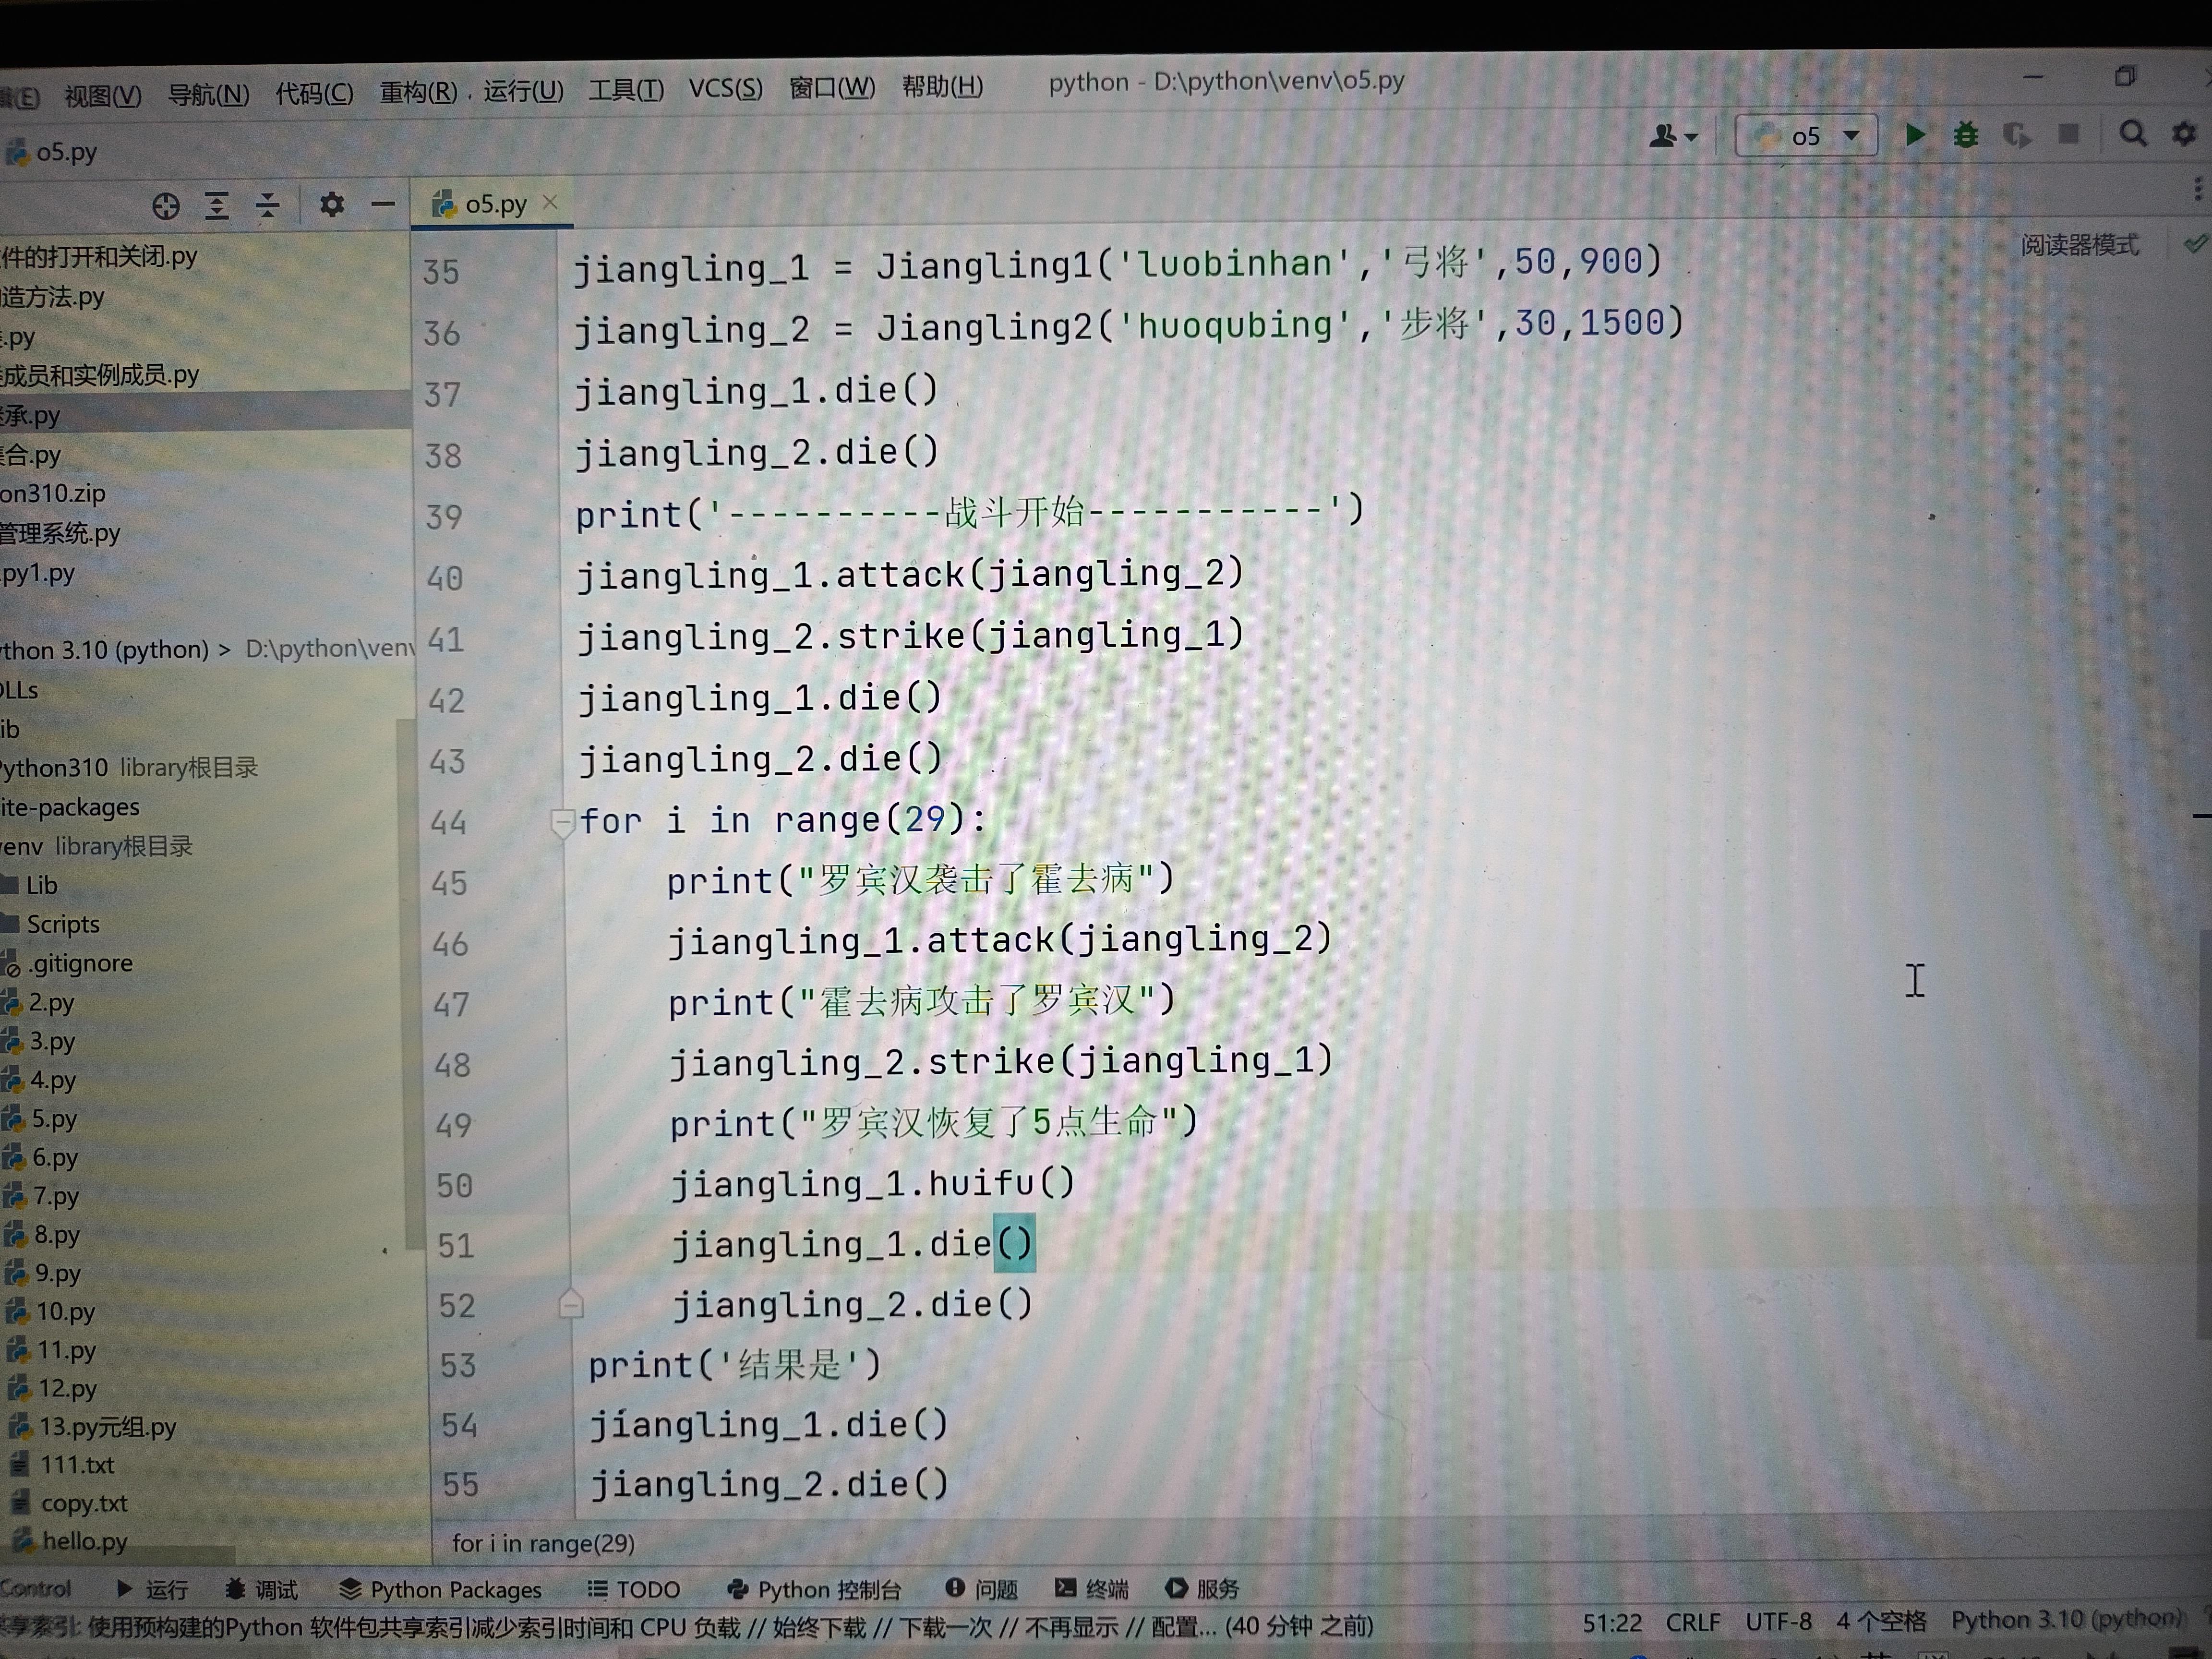Open the 问题 tool window

981,1589
